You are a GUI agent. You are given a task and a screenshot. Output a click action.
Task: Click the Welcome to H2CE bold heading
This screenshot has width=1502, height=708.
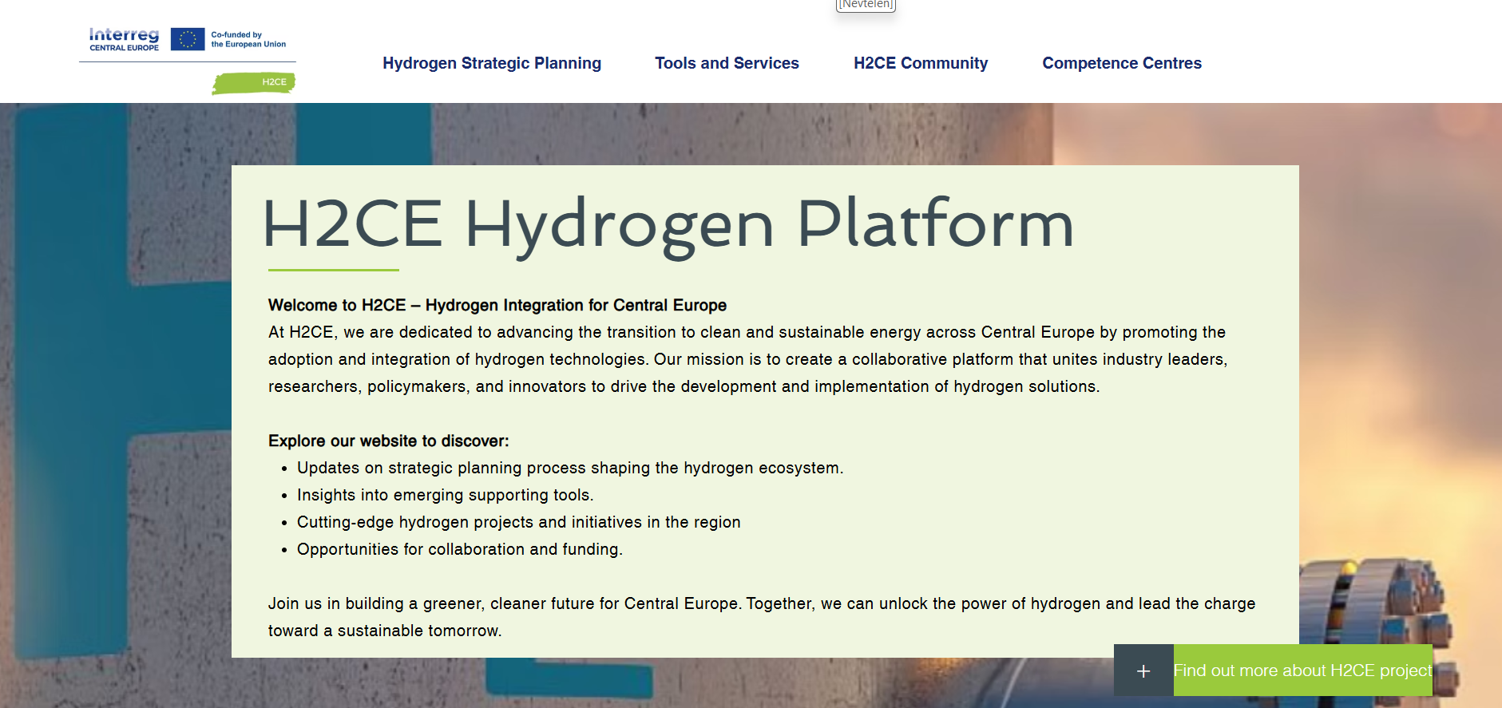coord(497,305)
